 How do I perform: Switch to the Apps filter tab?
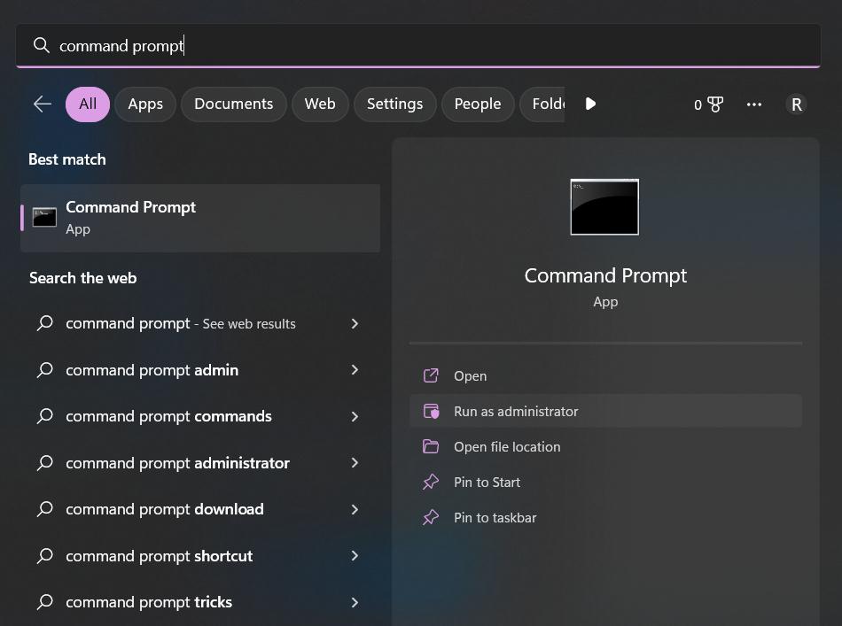145,104
